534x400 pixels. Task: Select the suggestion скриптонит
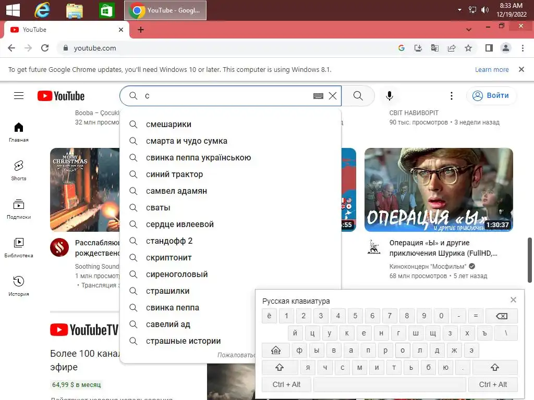tap(230, 258)
